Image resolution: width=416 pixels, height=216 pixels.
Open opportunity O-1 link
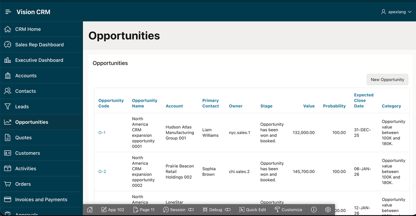[102, 133]
